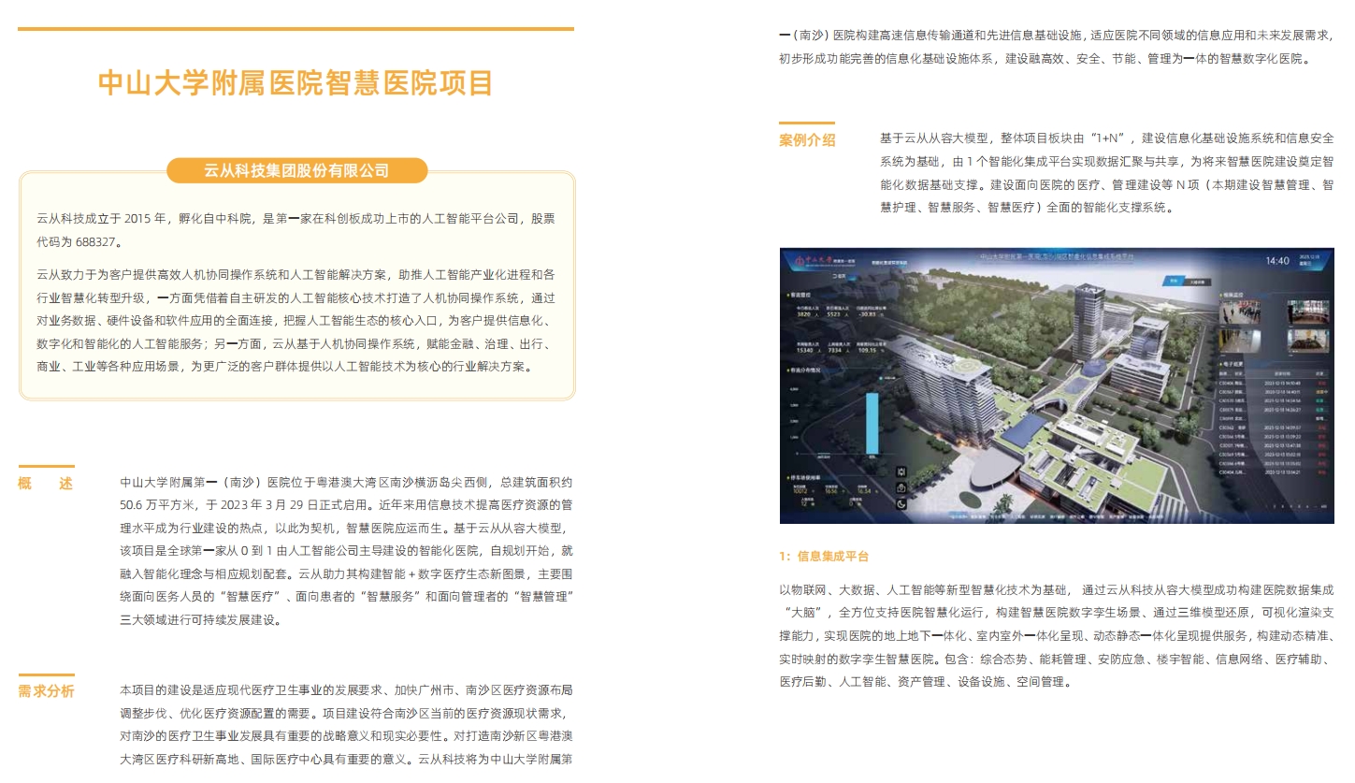The height and width of the screenshot is (783, 1355).
Task: Select the highlighted blue view tab in the dashboard
Action: coord(1174,281)
